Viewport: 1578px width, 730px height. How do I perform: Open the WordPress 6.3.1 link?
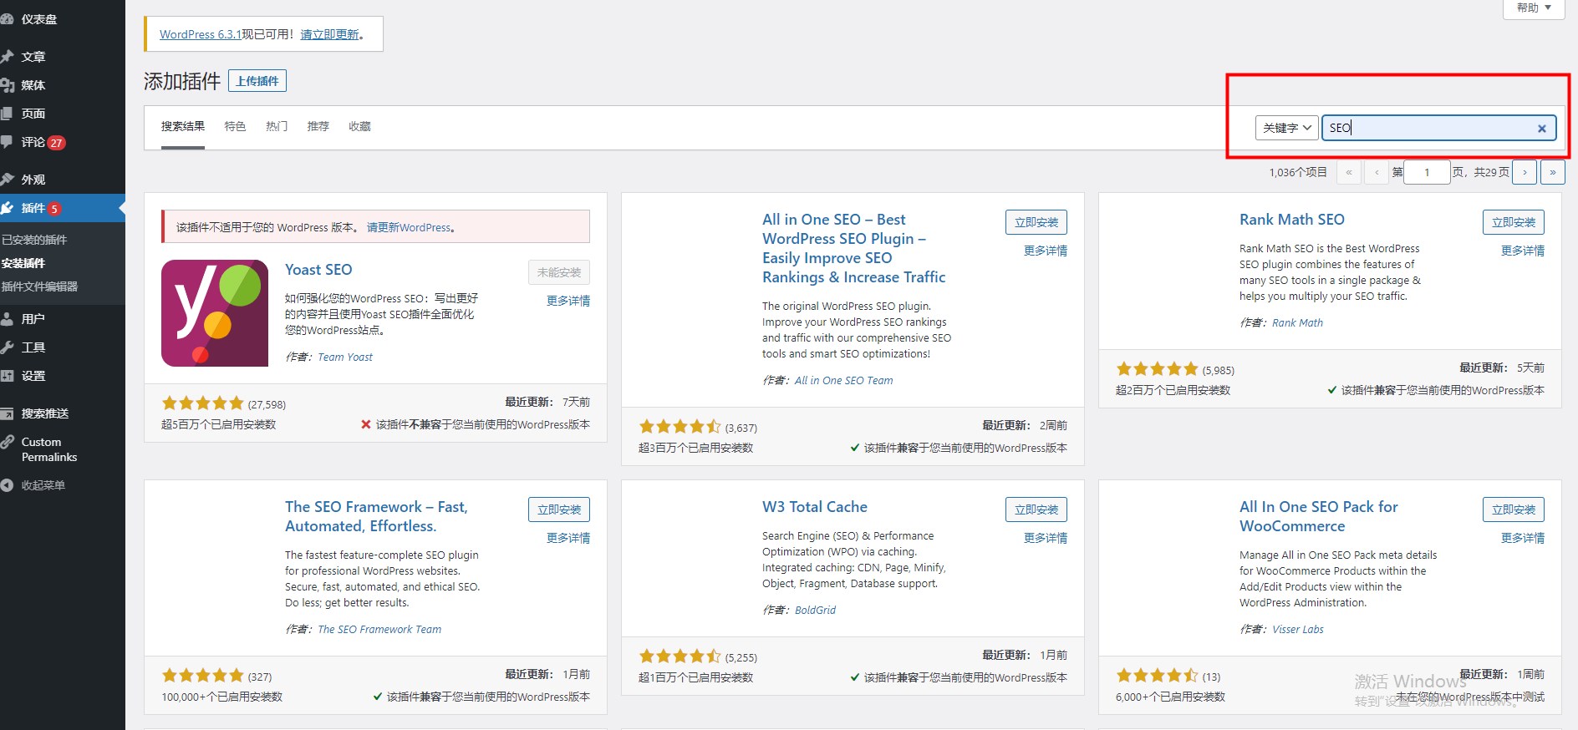click(x=201, y=34)
